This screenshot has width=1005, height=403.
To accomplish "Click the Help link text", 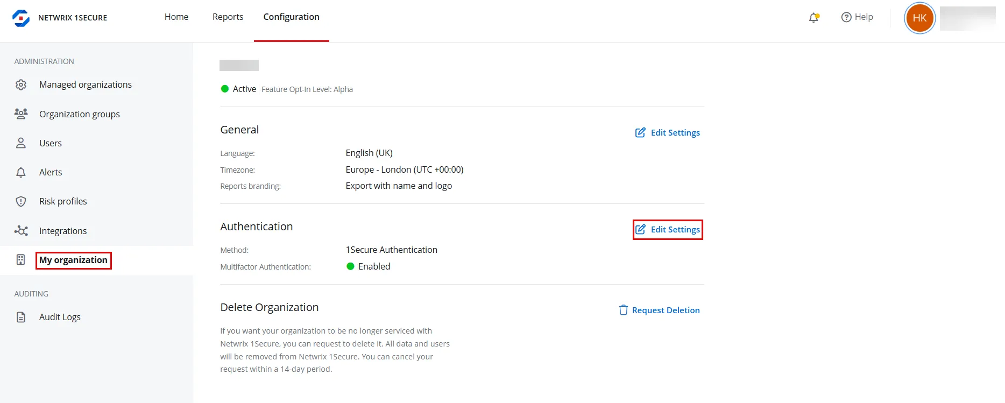I will coord(864,17).
